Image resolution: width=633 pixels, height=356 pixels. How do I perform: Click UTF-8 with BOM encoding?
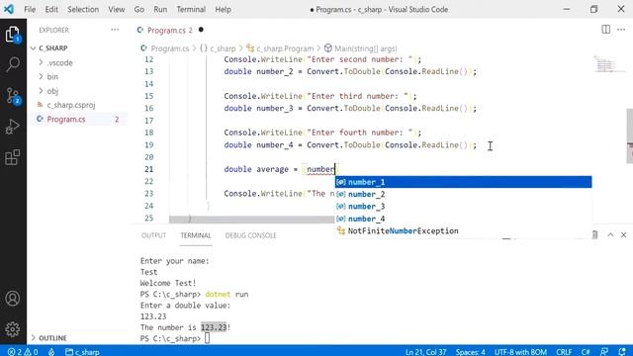(520, 352)
